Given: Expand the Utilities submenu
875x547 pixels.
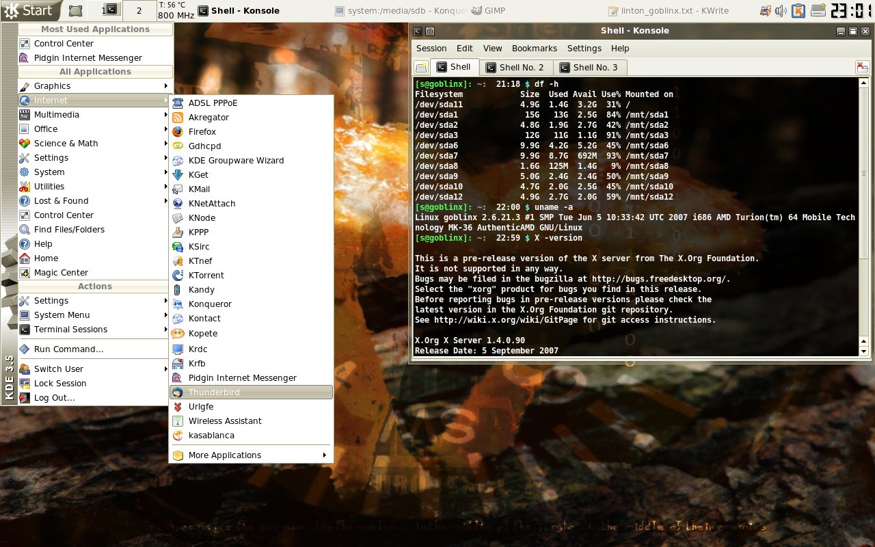Looking at the screenshot, I should coord(95,187).
